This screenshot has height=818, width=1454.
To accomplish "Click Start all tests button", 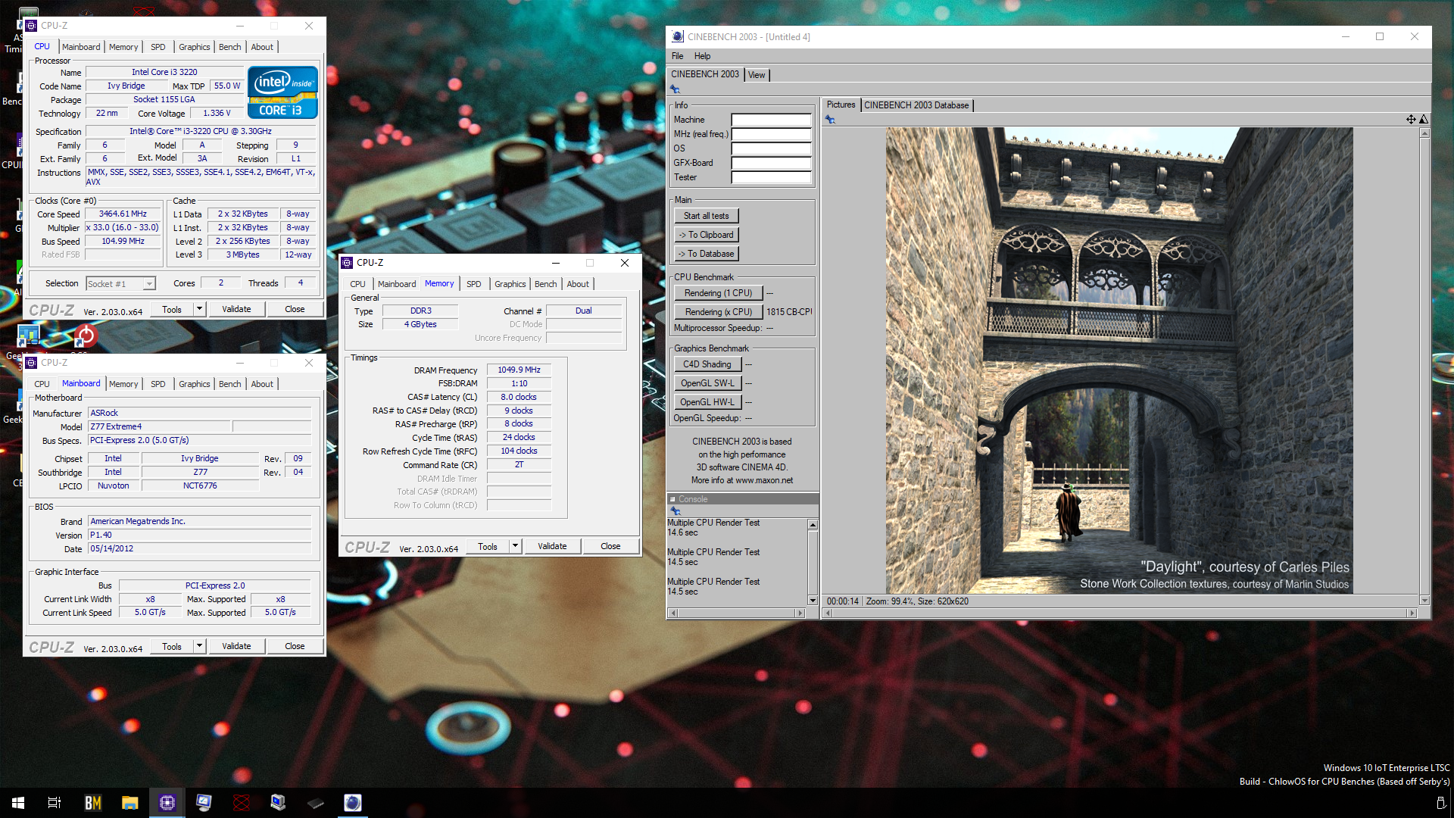I will tap(706, 216).
